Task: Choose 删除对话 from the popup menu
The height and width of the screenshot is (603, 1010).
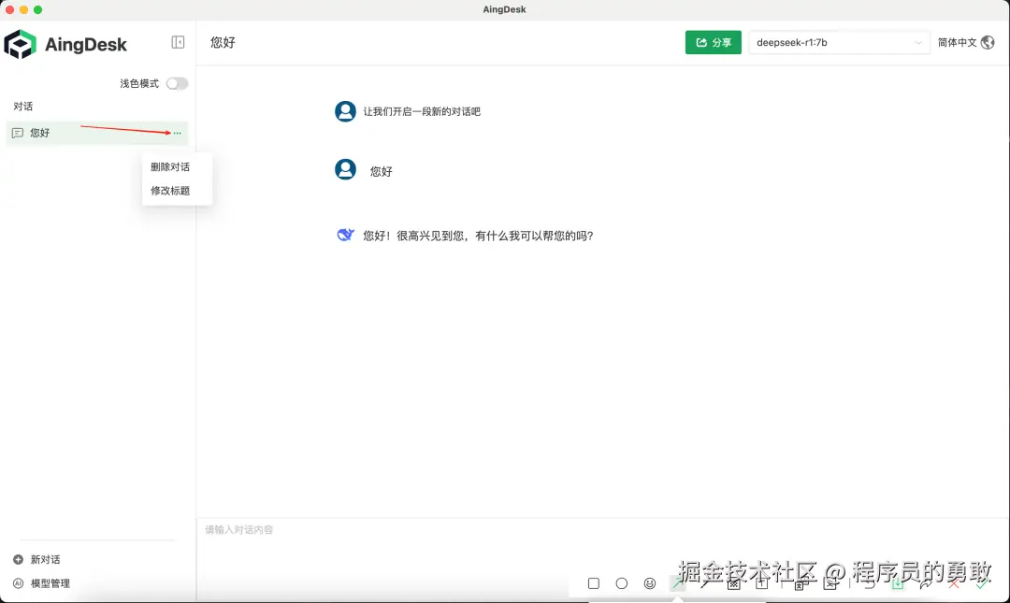Action: point(170,166)
